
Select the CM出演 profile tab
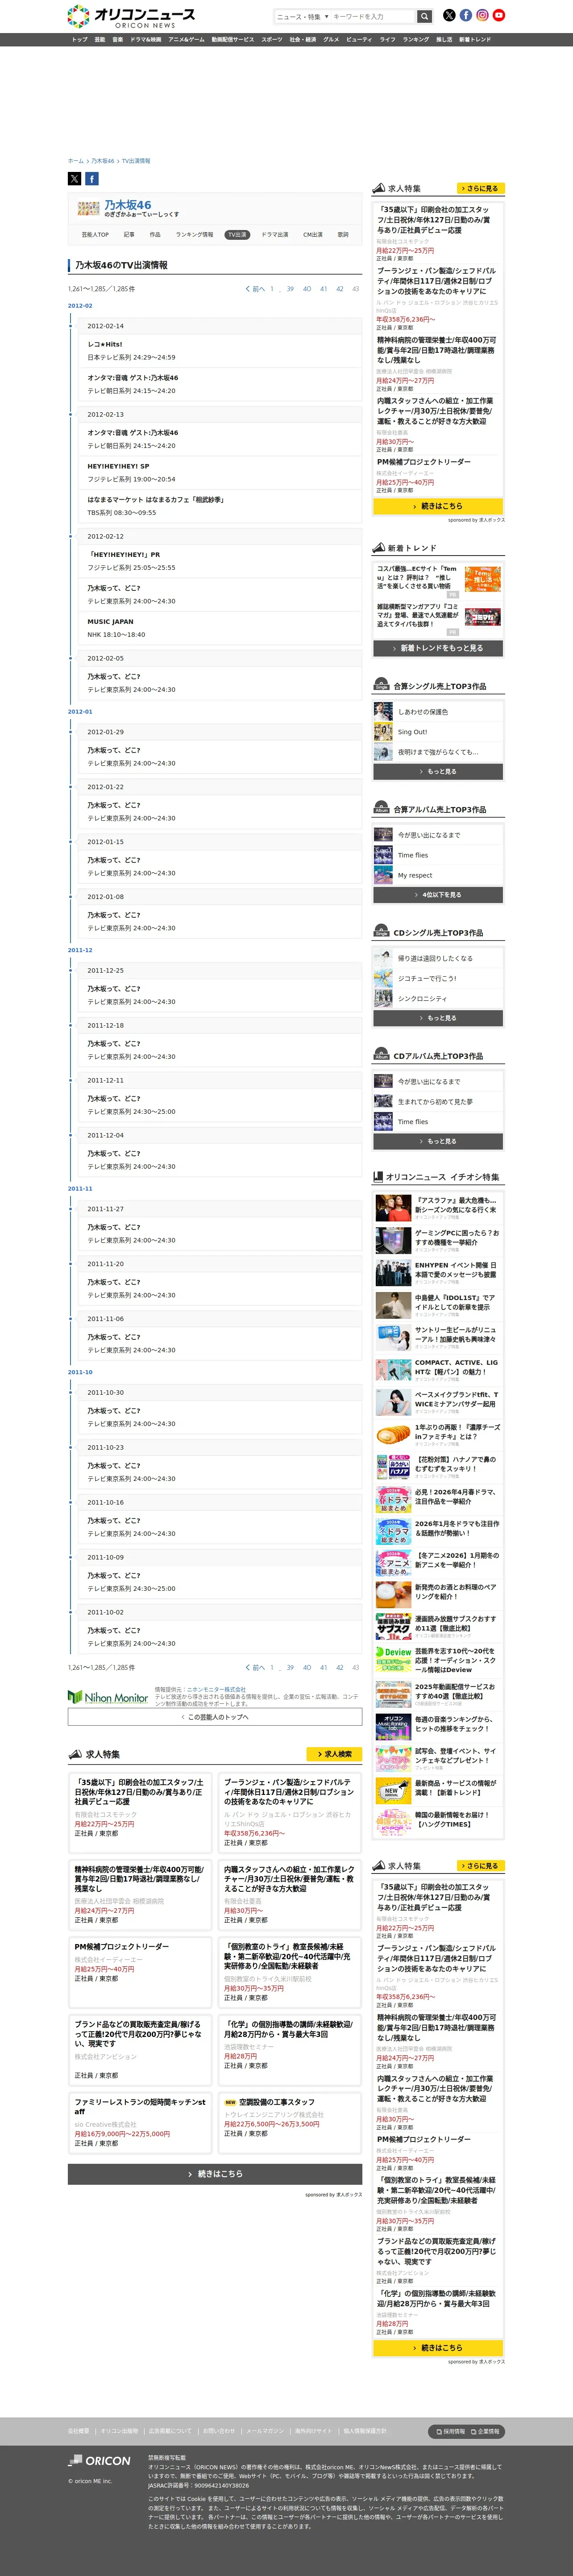313,235
